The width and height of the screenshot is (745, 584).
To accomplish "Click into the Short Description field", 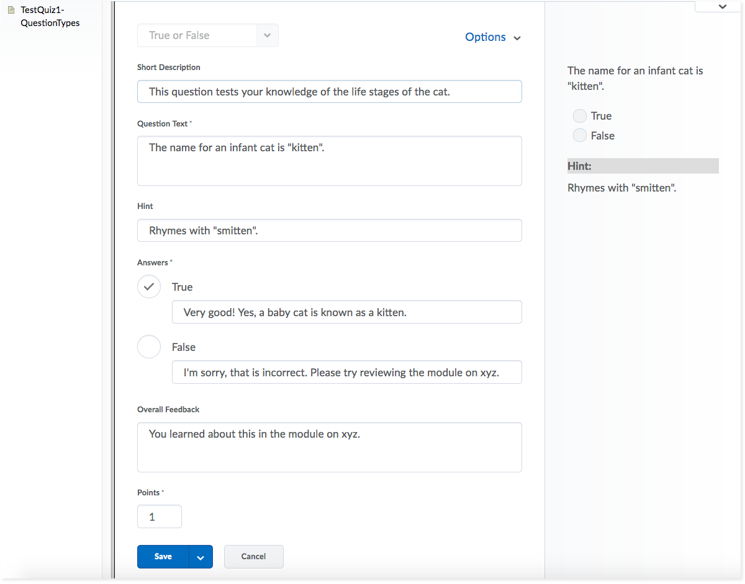I will tap(329, 92).
